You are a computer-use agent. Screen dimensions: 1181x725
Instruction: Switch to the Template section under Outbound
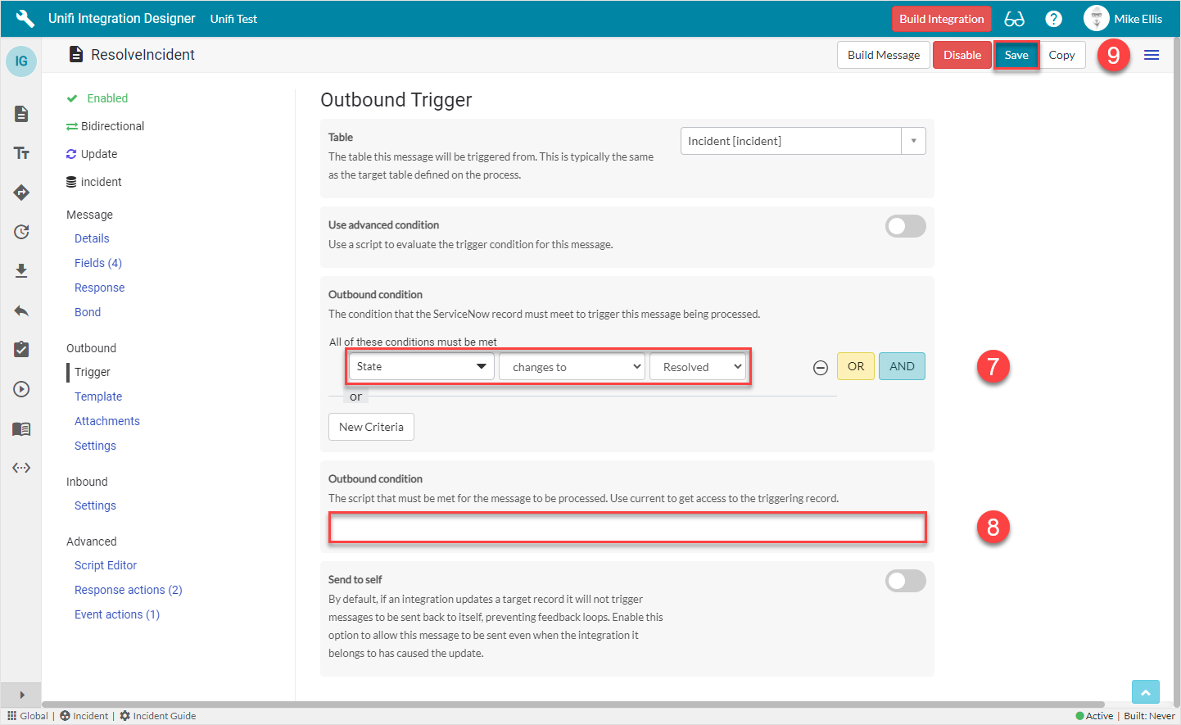tap(97, 396)
